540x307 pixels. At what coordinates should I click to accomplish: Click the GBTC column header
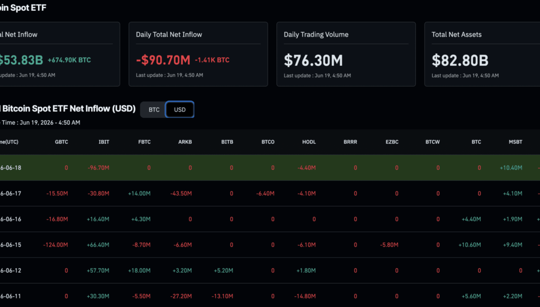pyautogui.click(x=61, y=142)
